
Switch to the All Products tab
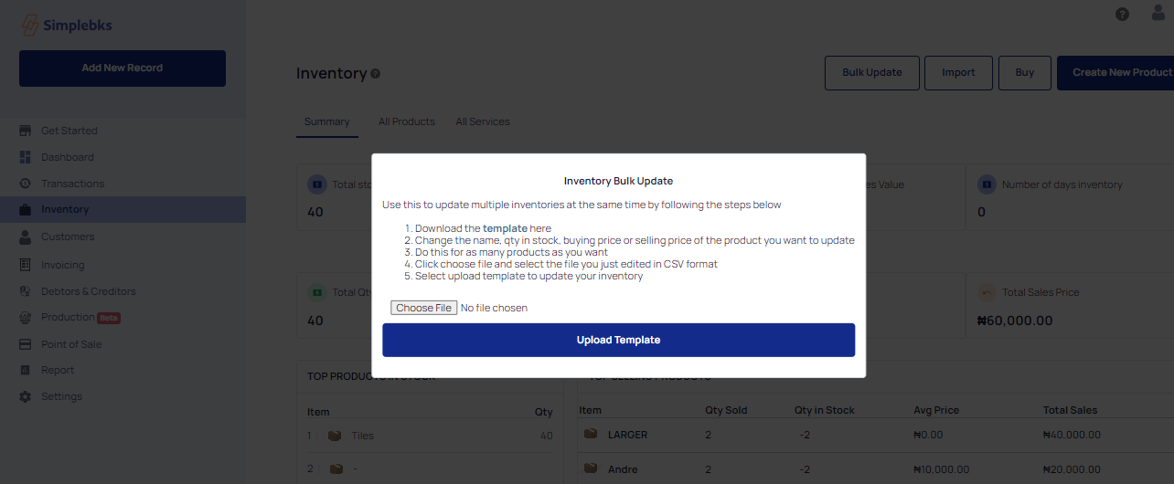pos(407,121)
